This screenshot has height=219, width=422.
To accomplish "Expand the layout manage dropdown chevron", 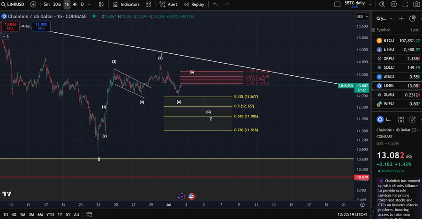I will [x=370, y=4].
